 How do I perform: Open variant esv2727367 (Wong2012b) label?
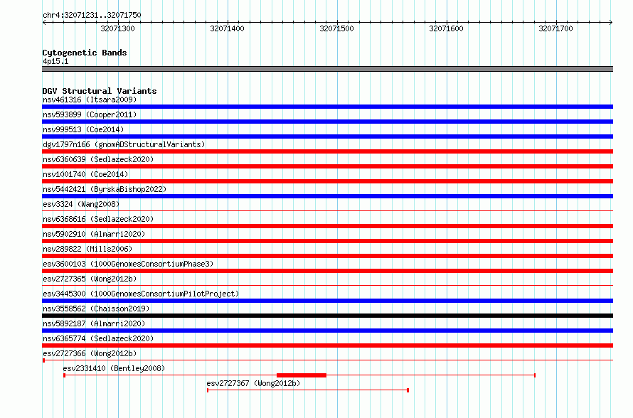(x=253, y=383)
